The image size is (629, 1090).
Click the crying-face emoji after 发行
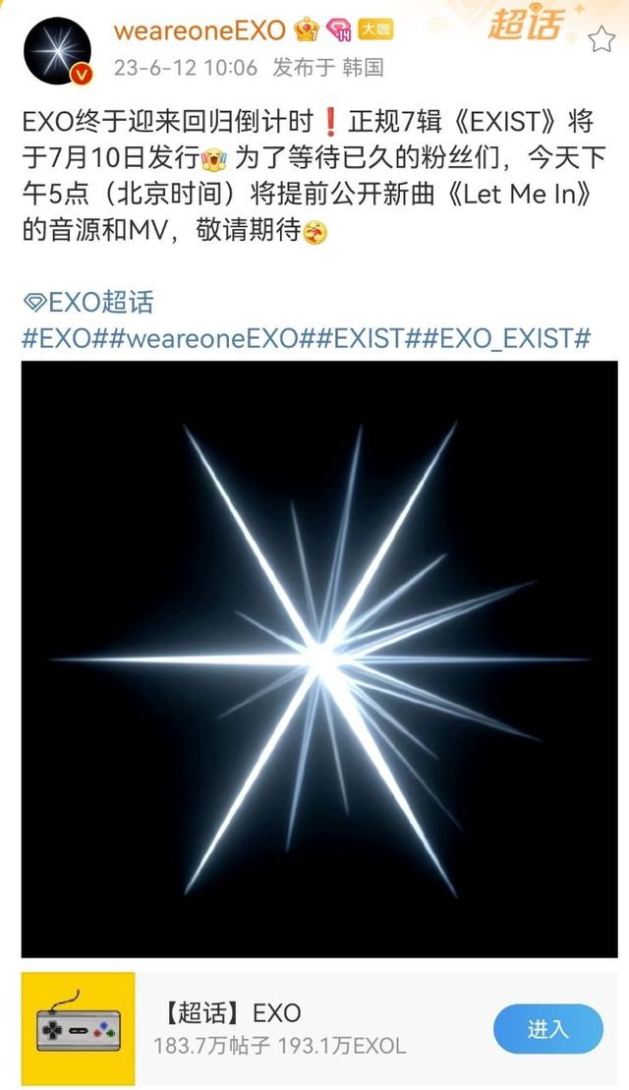tap(213, 160)
